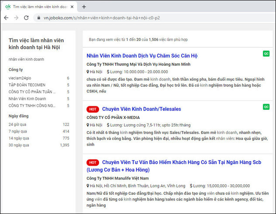Filter jobs posted in 30 ngày qua

[x=19, y=145]
